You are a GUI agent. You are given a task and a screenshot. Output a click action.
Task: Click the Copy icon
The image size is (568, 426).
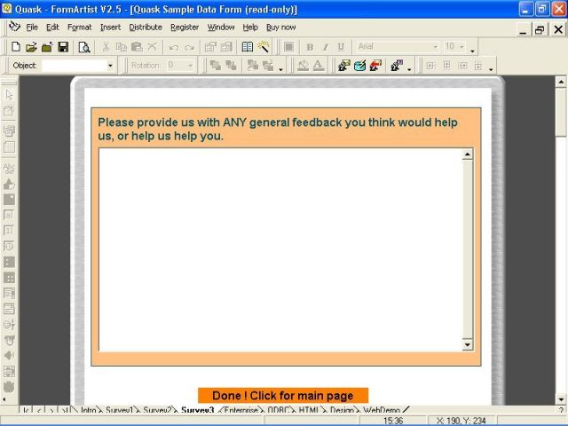(121, 47)
